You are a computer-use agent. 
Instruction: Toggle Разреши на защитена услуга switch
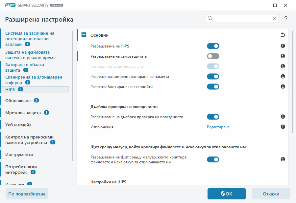click(x=213, y=66)
